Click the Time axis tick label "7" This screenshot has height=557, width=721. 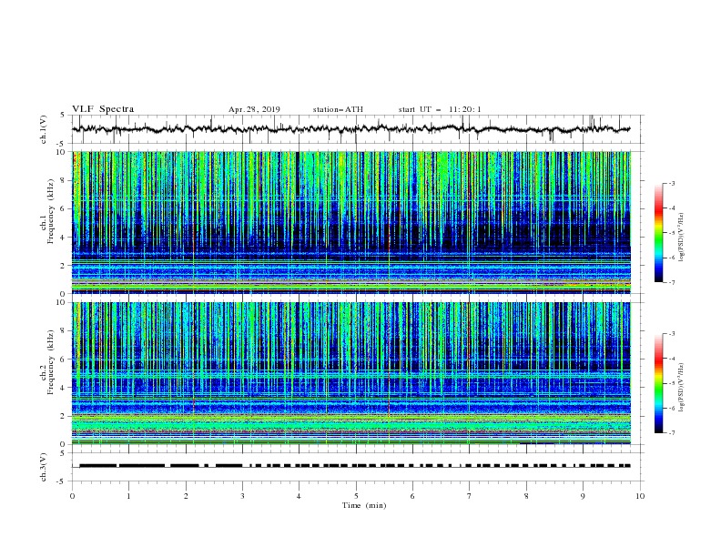click(470, 496)
